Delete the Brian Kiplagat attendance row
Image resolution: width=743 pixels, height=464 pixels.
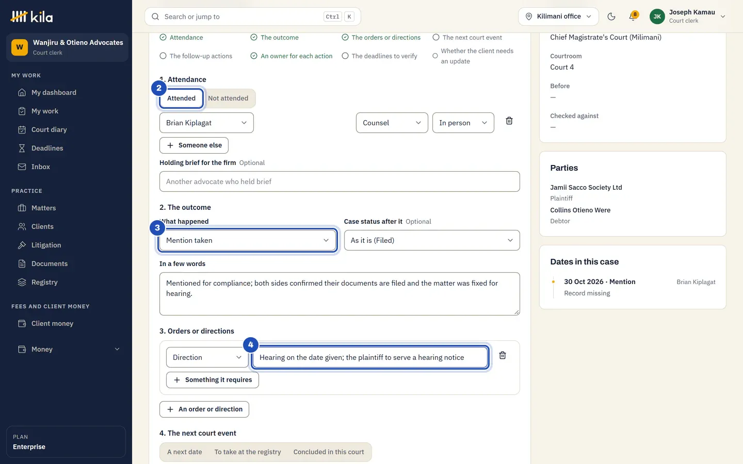pyautogui.click(x=509, y=121)
